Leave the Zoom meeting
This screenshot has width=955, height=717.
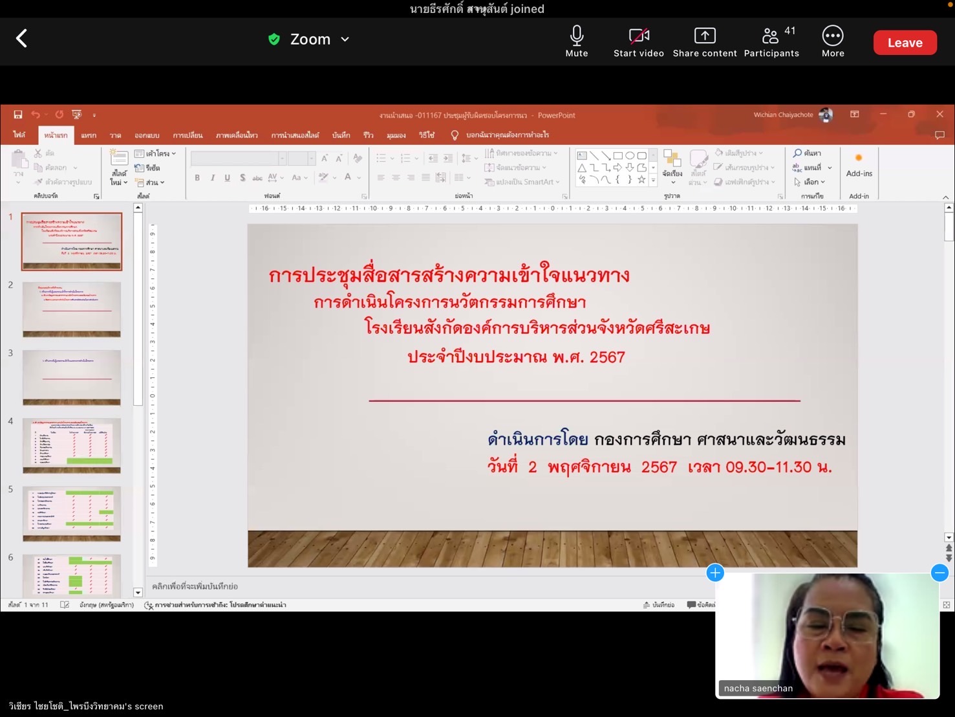(904, 43)
